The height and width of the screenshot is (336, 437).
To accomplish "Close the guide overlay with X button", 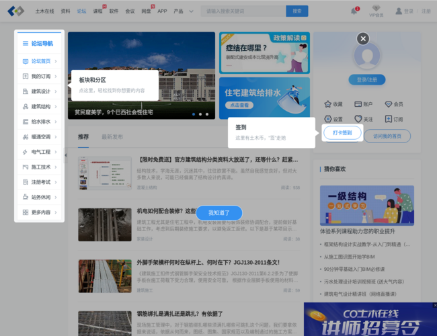I will 363,39.
